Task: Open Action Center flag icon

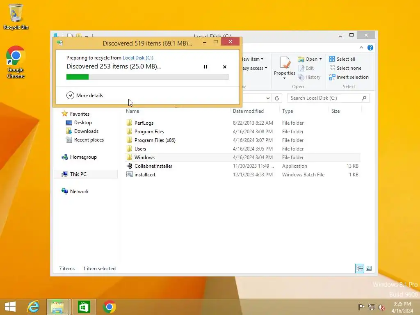Action: 361,307
